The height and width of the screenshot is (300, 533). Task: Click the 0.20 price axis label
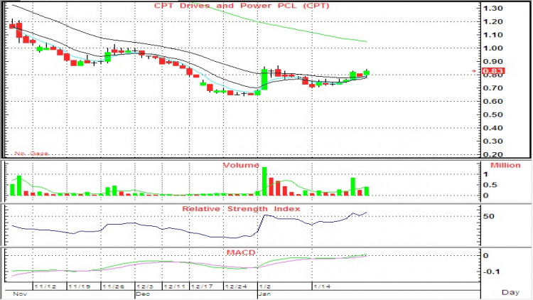click(493, 154)
